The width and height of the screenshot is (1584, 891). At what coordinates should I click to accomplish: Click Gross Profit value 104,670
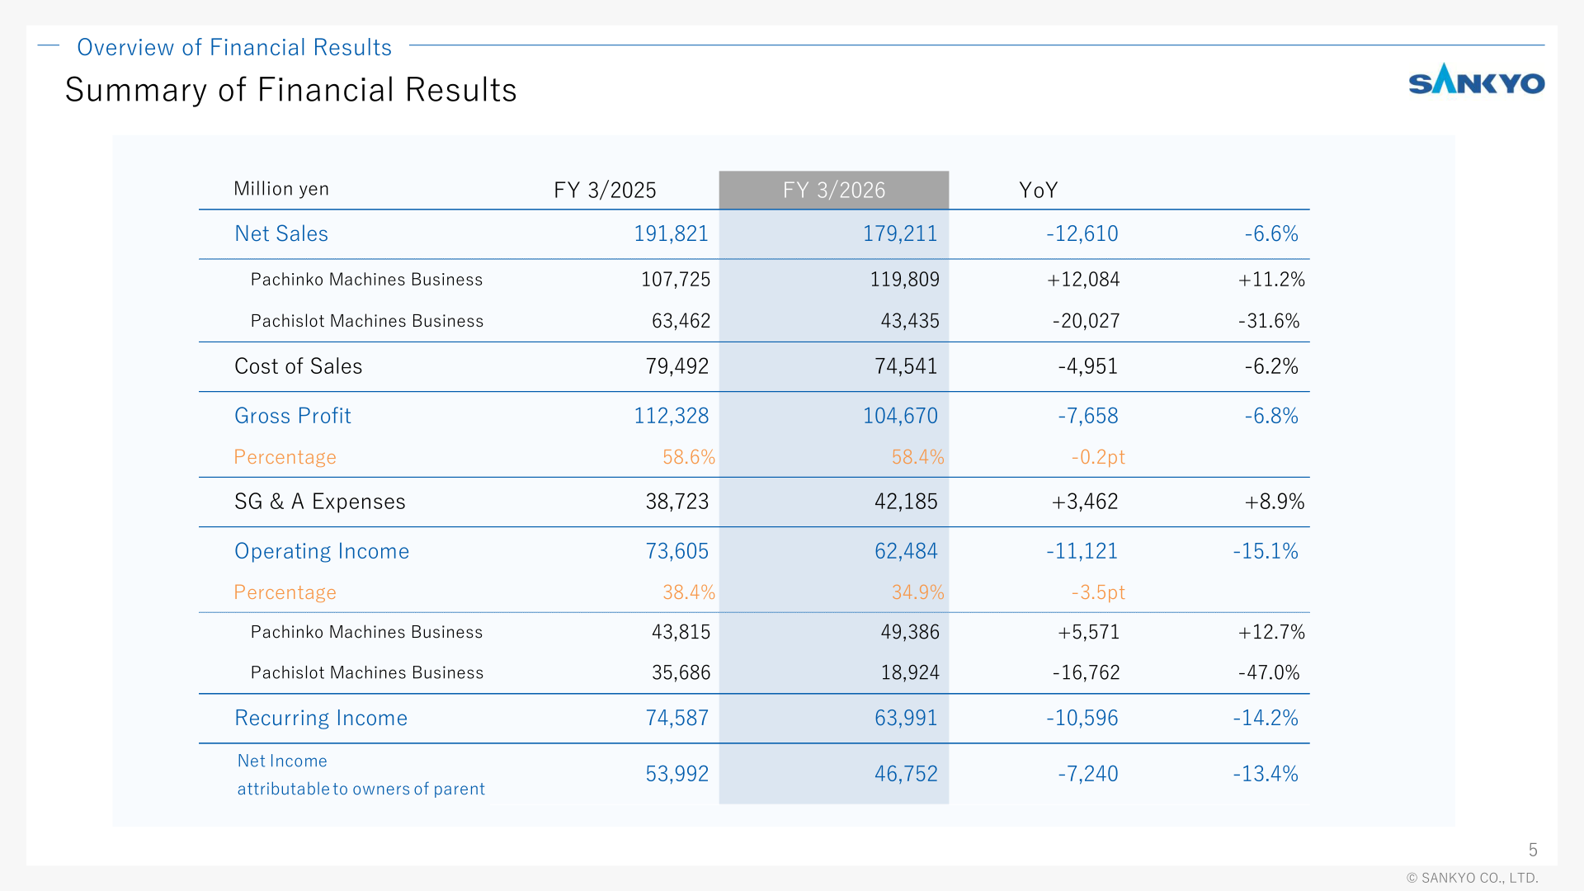pos(900,416)
